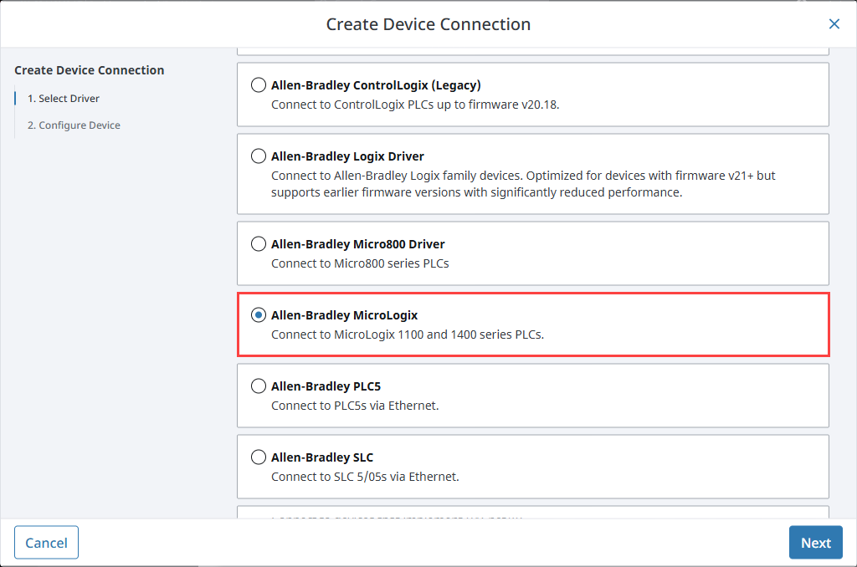Click the Next button
This screenshot has height=567, width=857.
815,543
